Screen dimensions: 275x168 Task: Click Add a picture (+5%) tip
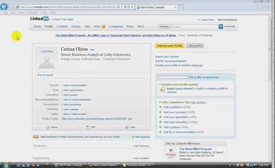[176, 127]
